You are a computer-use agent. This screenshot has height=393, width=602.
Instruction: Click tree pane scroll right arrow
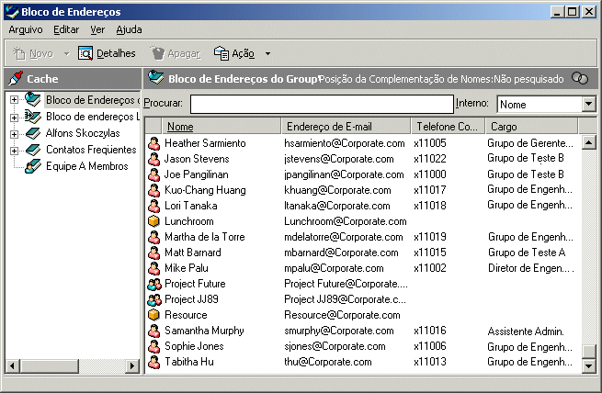[132, 365]
